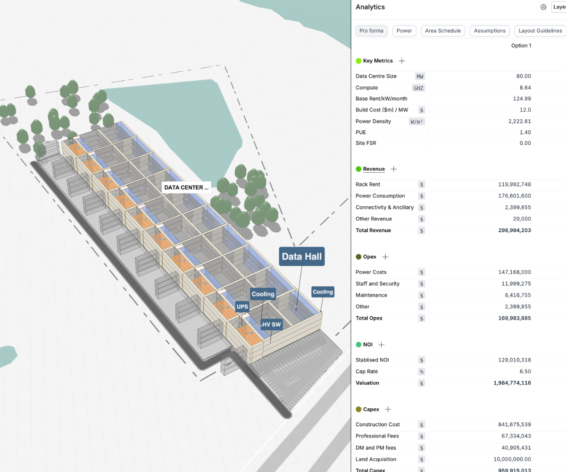Click the plus icon beside Key Metrics
Image resolution: width=566 pixels, height=472 pixels.
(x=402, y=61)
